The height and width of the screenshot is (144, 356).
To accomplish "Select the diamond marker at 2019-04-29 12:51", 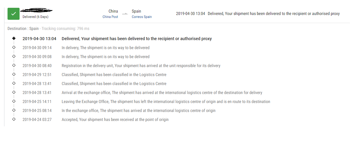I will (x=14, y=75).
